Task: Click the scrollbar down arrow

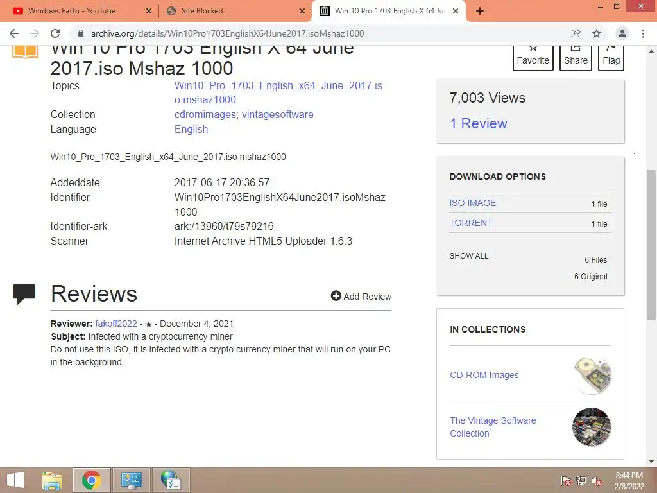Action: click(652, 462)
